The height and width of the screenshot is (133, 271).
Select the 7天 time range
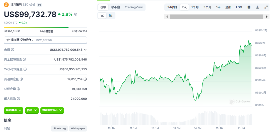(184, 7)
